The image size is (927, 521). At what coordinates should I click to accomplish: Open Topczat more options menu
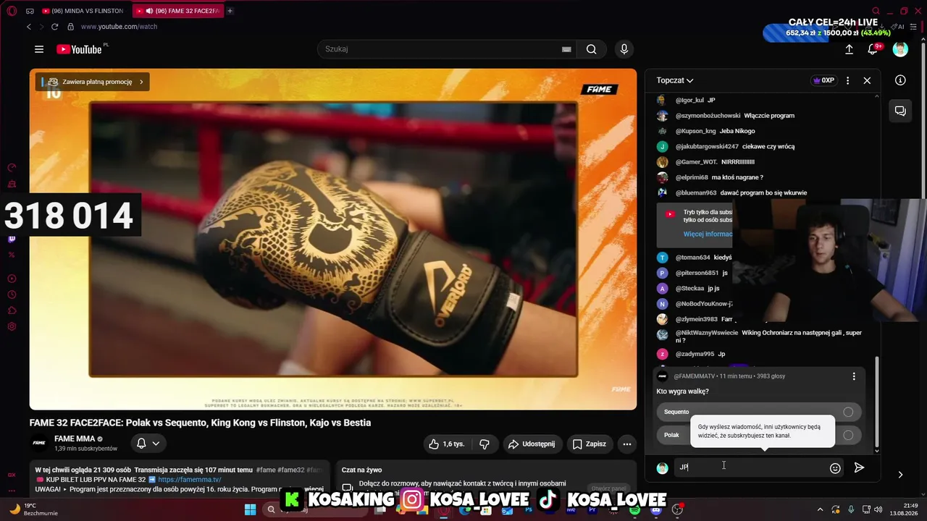(x=847, y=80)
